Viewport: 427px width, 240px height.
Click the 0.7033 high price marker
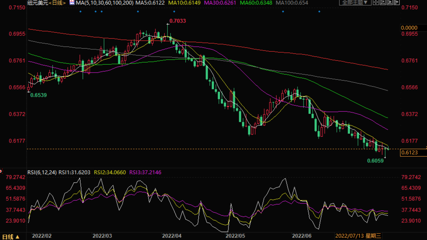pyautogui.click(x=177, y=21)
